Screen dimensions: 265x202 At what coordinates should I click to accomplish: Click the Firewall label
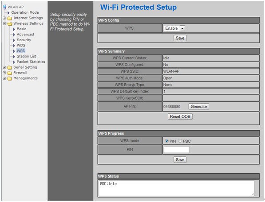[20, 73]
